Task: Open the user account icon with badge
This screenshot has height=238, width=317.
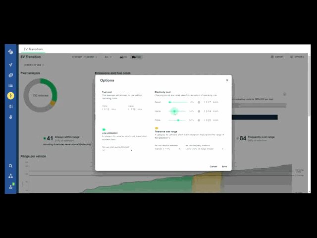Action: tap(11, 186)
